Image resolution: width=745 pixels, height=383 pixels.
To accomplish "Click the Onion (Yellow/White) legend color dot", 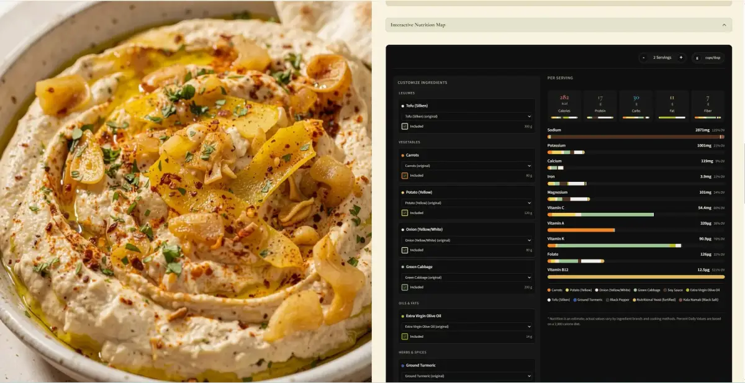I will (597, 290).
